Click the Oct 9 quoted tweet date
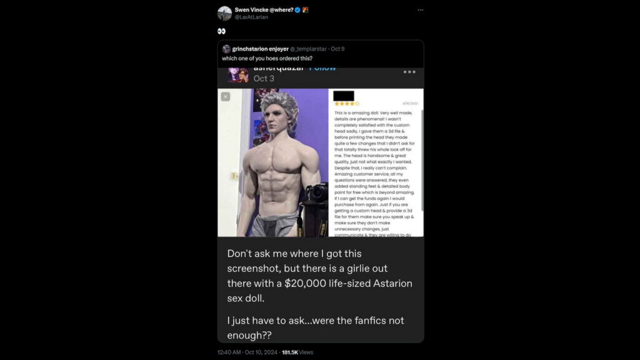The image size is (640, 360). click(338, 49)
